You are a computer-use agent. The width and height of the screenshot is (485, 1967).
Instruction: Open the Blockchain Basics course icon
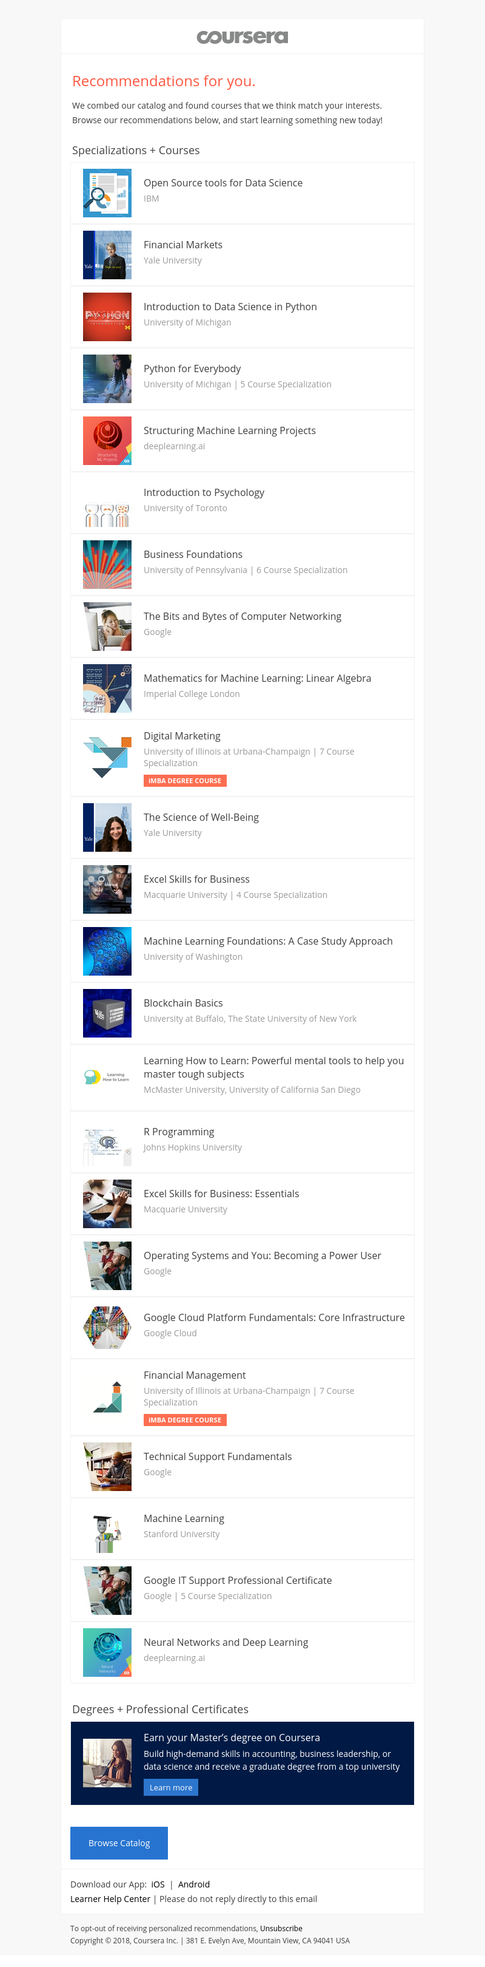[x=107, y=1013]
